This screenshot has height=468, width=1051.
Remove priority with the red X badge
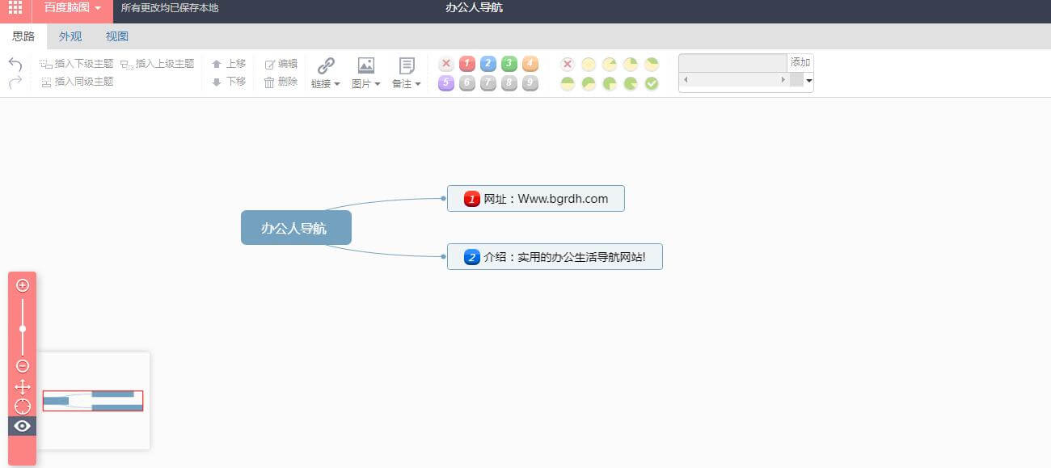coord(446,64)
